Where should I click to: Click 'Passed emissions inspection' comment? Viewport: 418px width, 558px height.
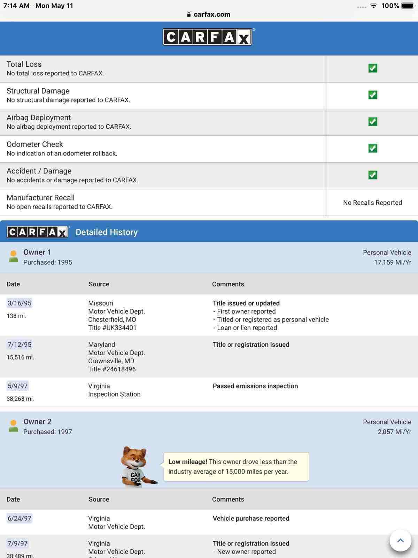pyautogui.click(x=255, y=386)
